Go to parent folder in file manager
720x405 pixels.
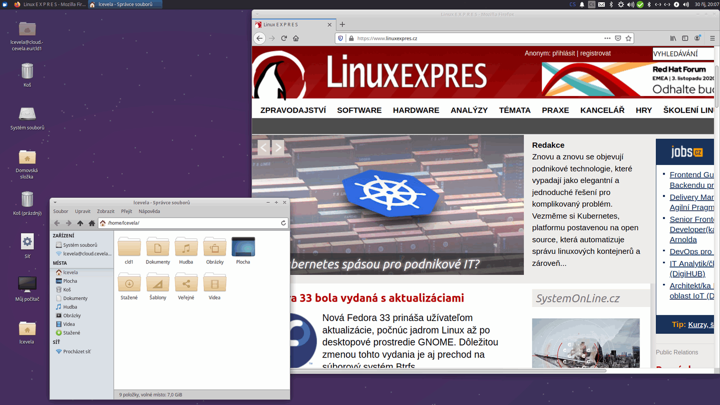80,223
